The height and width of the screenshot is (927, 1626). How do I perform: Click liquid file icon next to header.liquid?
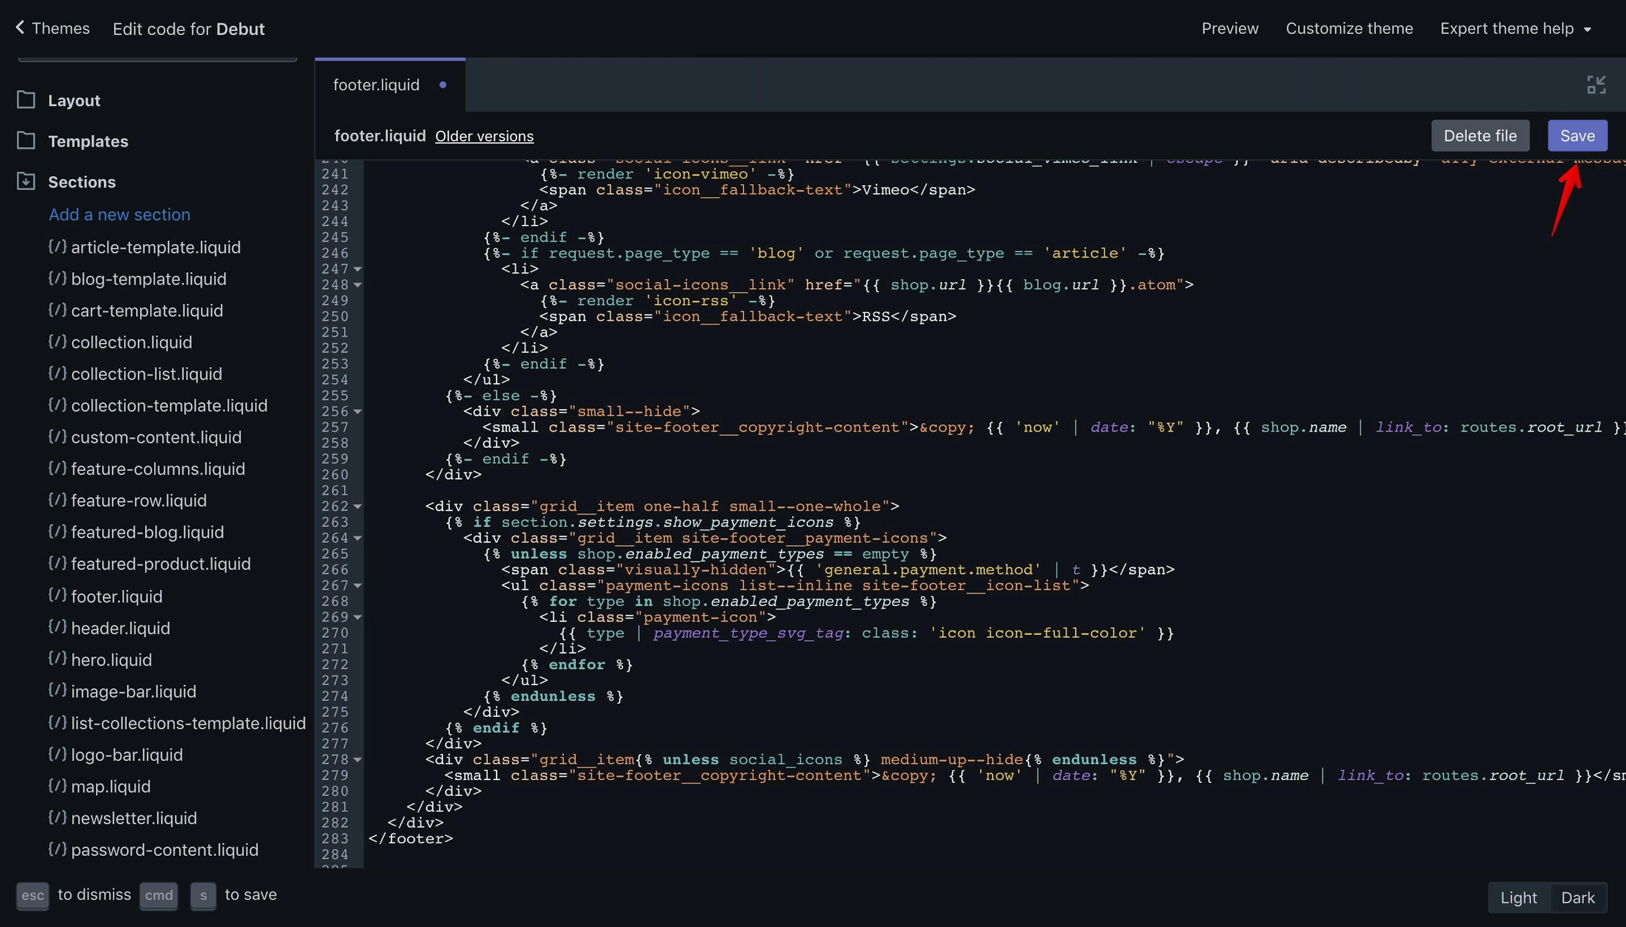pos(57,627)
